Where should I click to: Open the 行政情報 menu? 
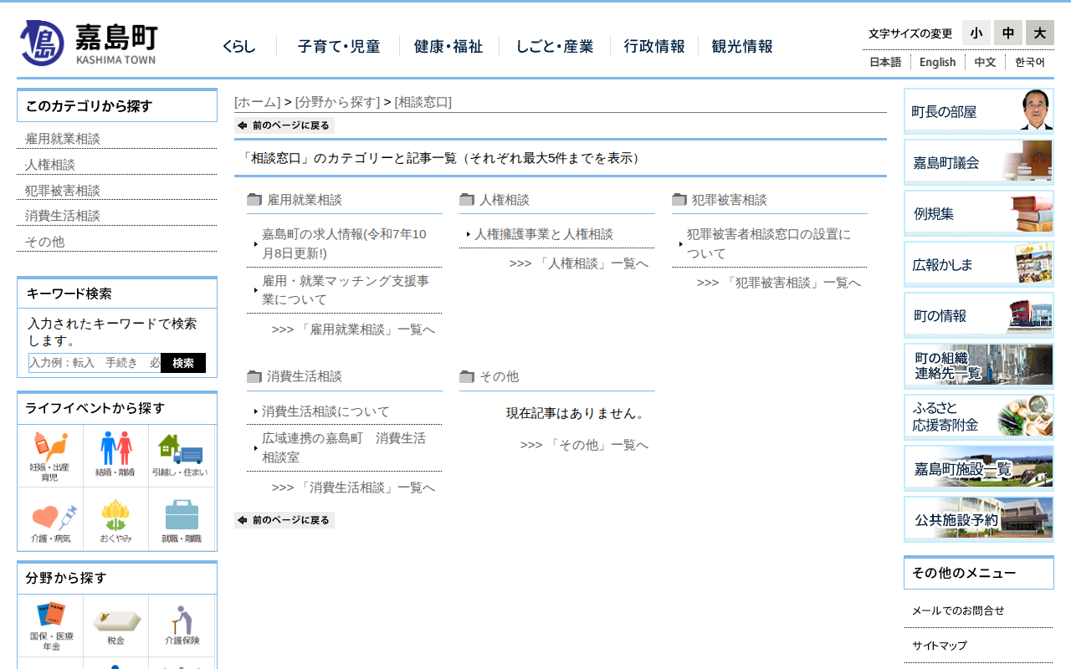[x=654, y=47]
